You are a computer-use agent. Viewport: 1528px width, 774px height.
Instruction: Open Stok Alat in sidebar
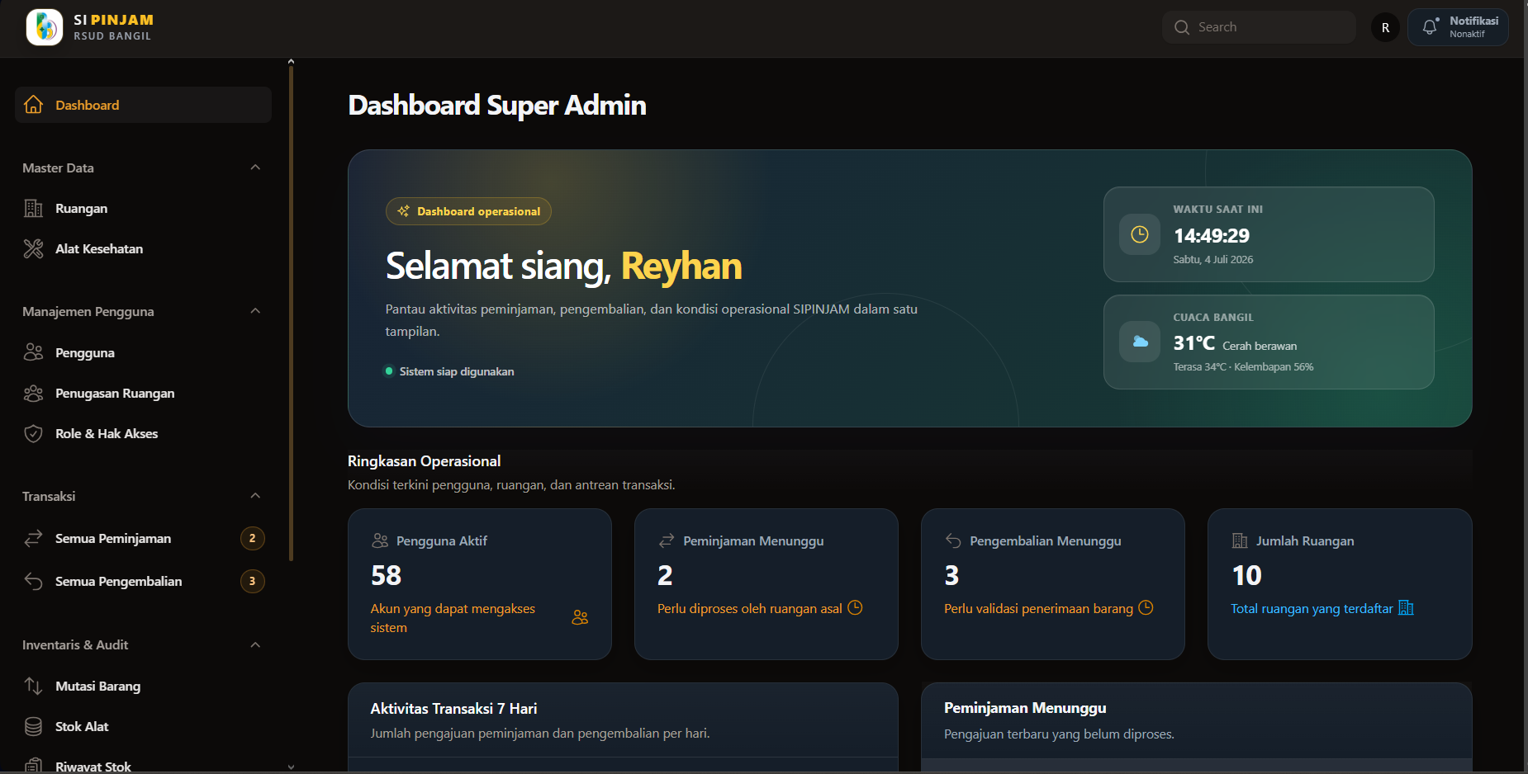click(143, 726)
